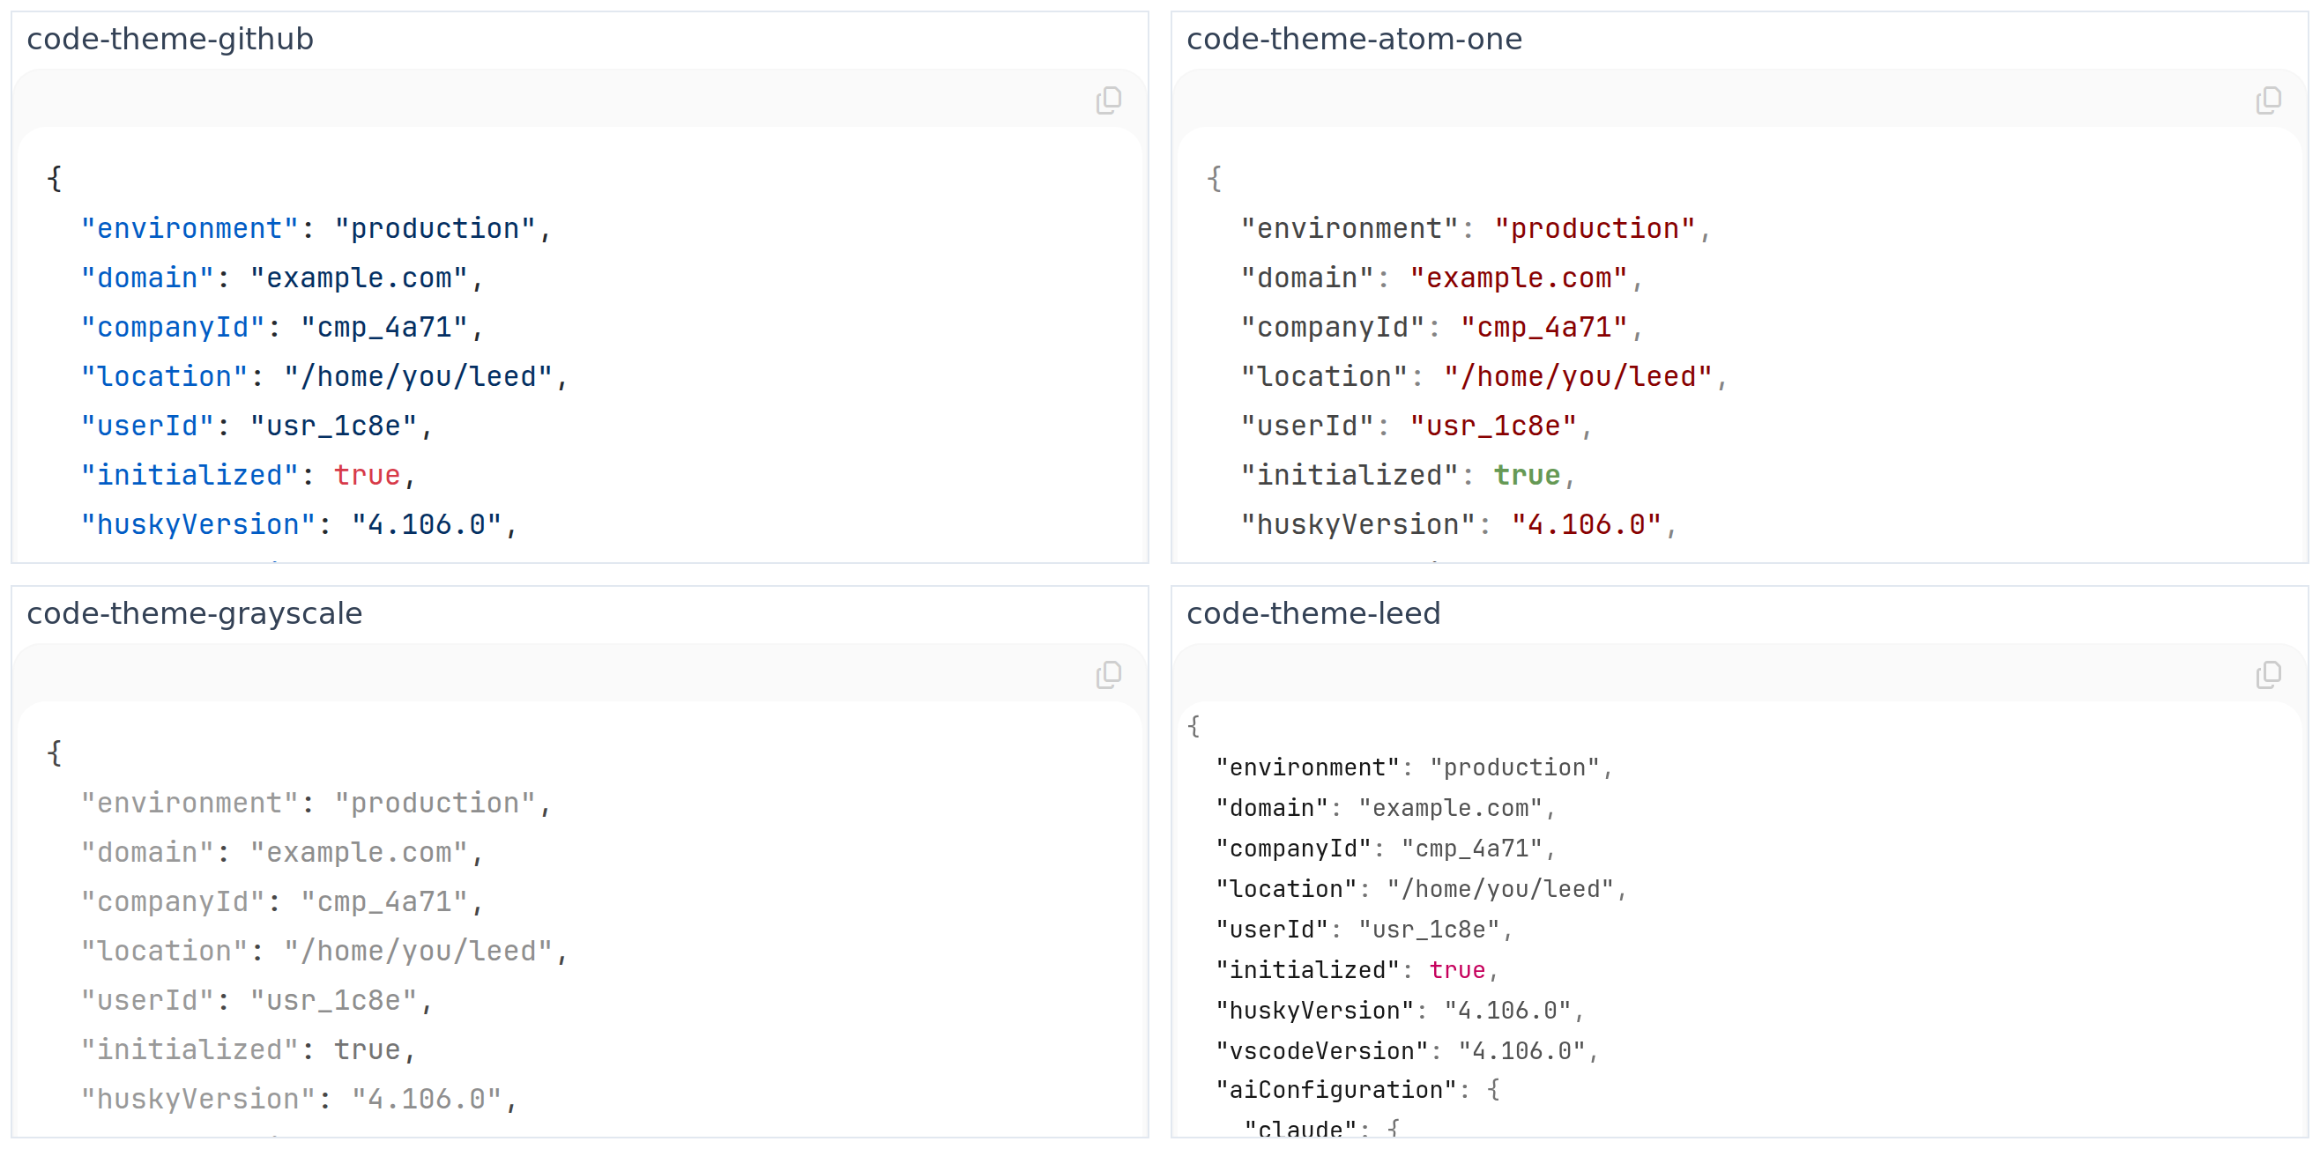Image resolution: width=2320 pixels, height=1149 pixels.
Task: Copy code in the code-theme-leed panel
Action: point(2268,674)
